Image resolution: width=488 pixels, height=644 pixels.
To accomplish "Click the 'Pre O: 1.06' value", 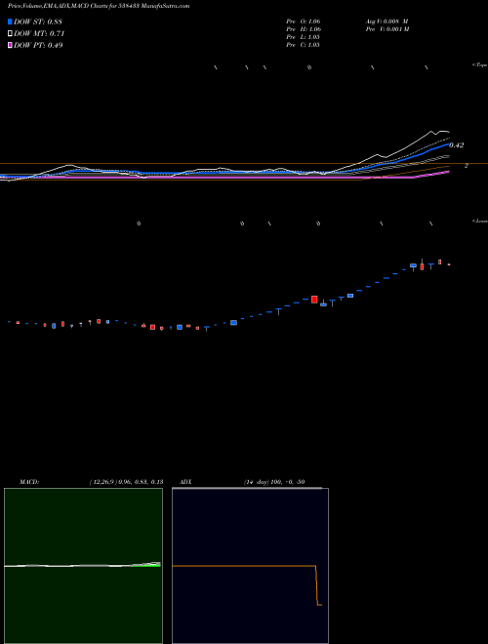I will tap(304, 21).
